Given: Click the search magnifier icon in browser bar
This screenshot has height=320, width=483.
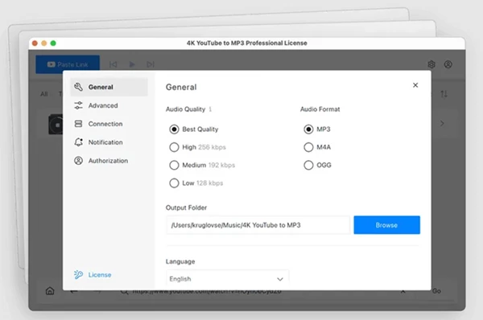Looking at the screenshot, I should (x=124, y=291).
